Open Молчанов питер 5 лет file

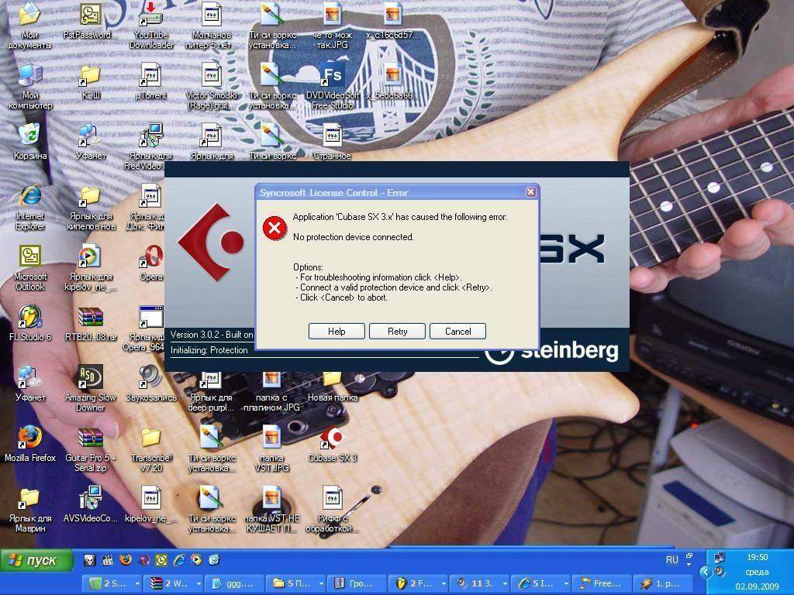[x=211, y=26]
